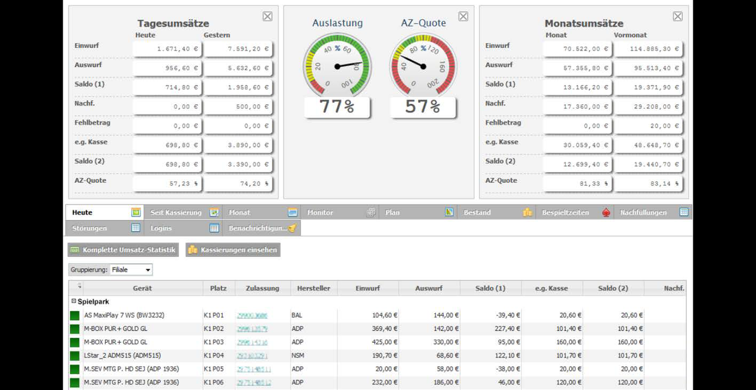Click Monat Einwurf value 70.522,00 €
756x390 pixels.
tap(577, 49)
